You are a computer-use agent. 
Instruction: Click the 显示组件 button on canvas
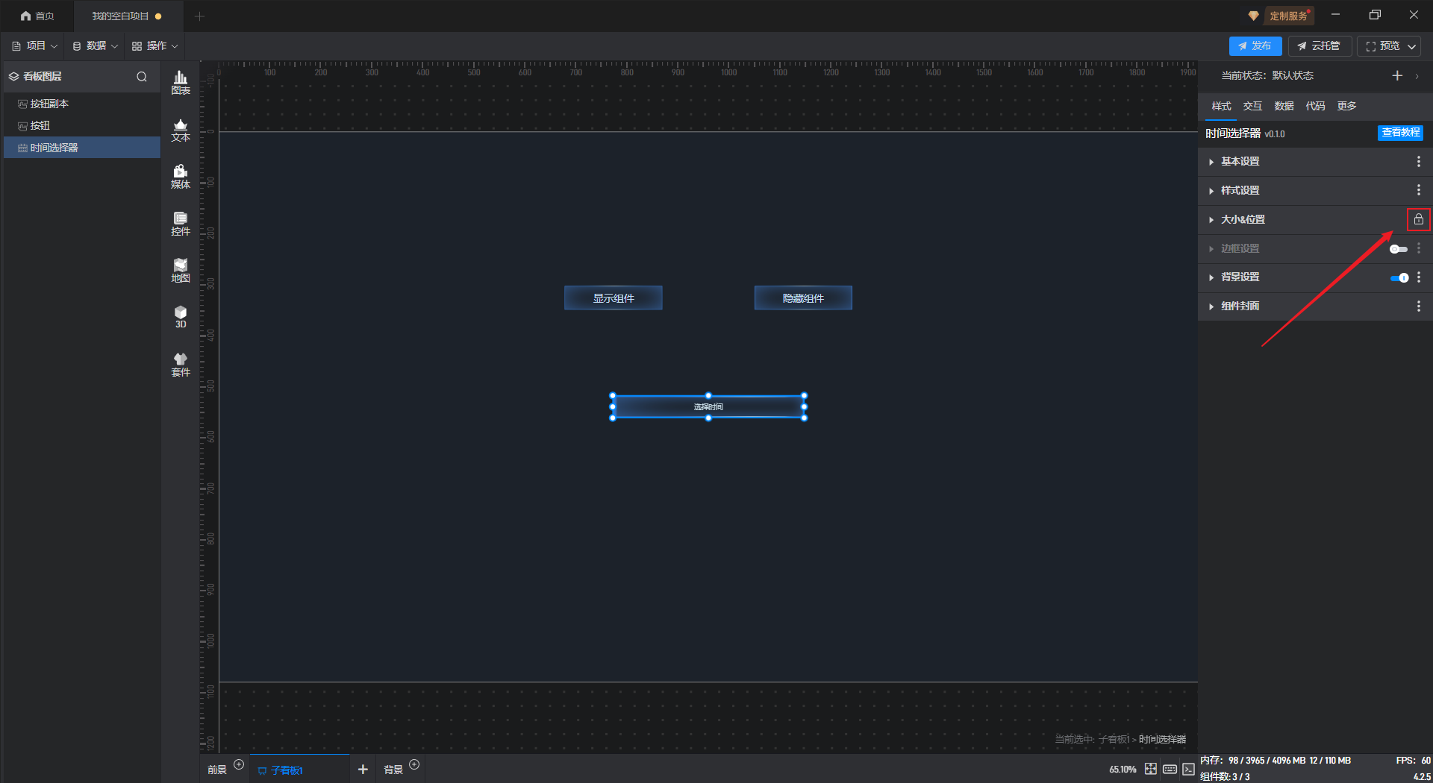point(614,298)
